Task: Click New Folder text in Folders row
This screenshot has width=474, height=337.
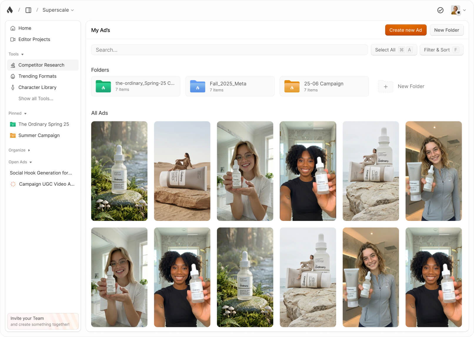Action: coord(411,86)
